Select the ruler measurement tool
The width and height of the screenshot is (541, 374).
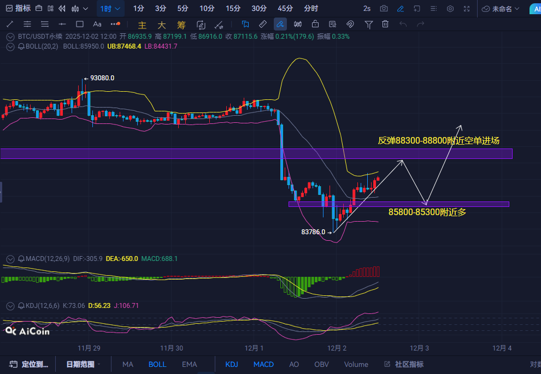[262, 24]
